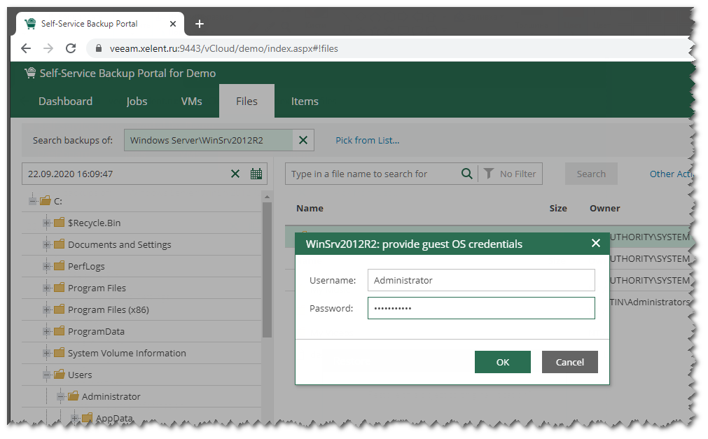This screenshot has height=439, width=708.
Task: Click the Password input field
Action: tap(480, 308)
